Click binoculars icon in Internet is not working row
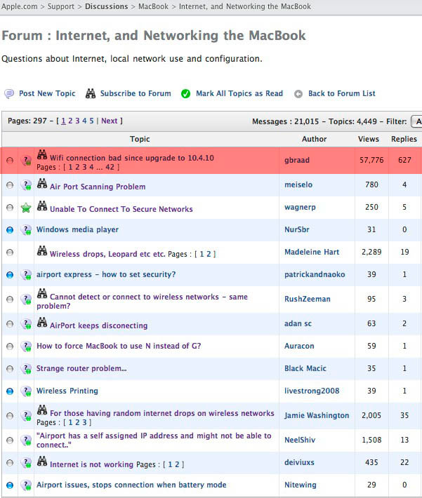422x498 pixels. click(x=42, y=461)
